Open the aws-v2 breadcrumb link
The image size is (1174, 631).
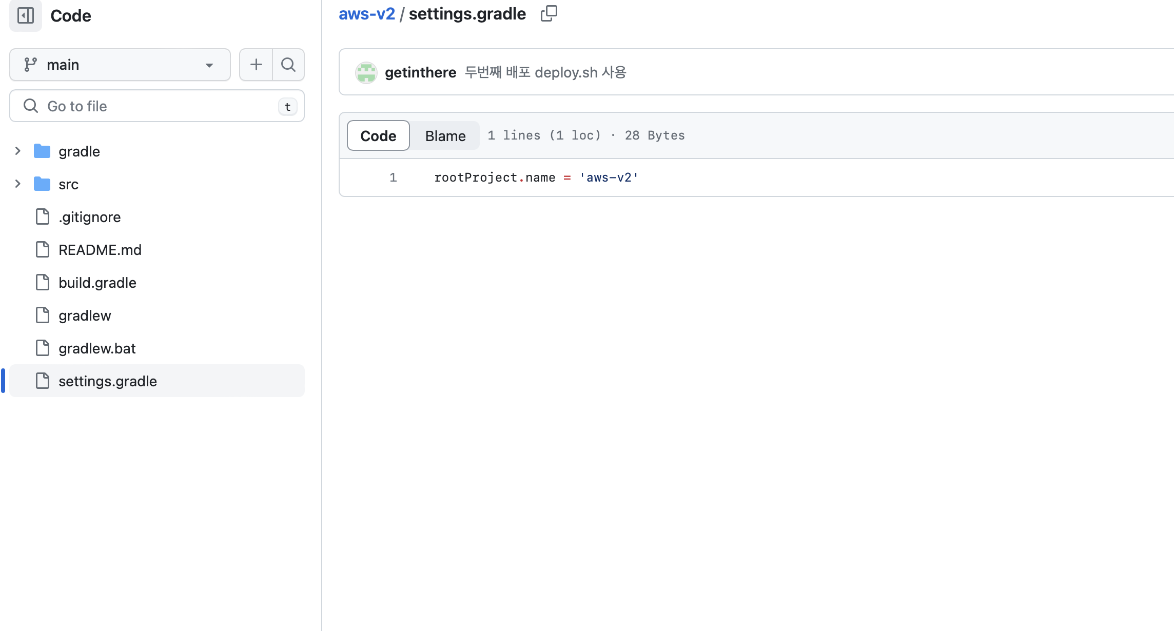tap(366, 14)
